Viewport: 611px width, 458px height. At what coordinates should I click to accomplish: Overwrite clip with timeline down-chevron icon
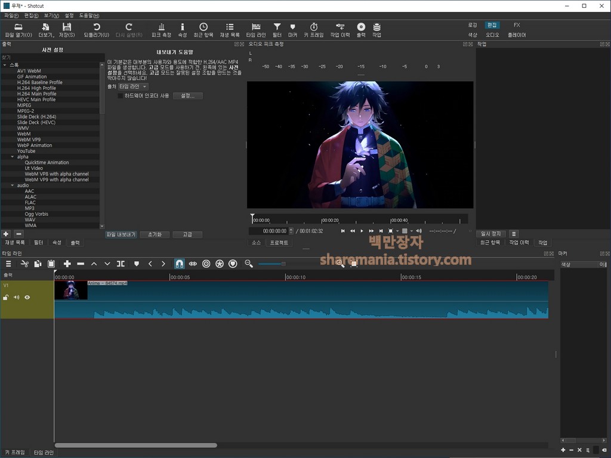coord(107,264)
